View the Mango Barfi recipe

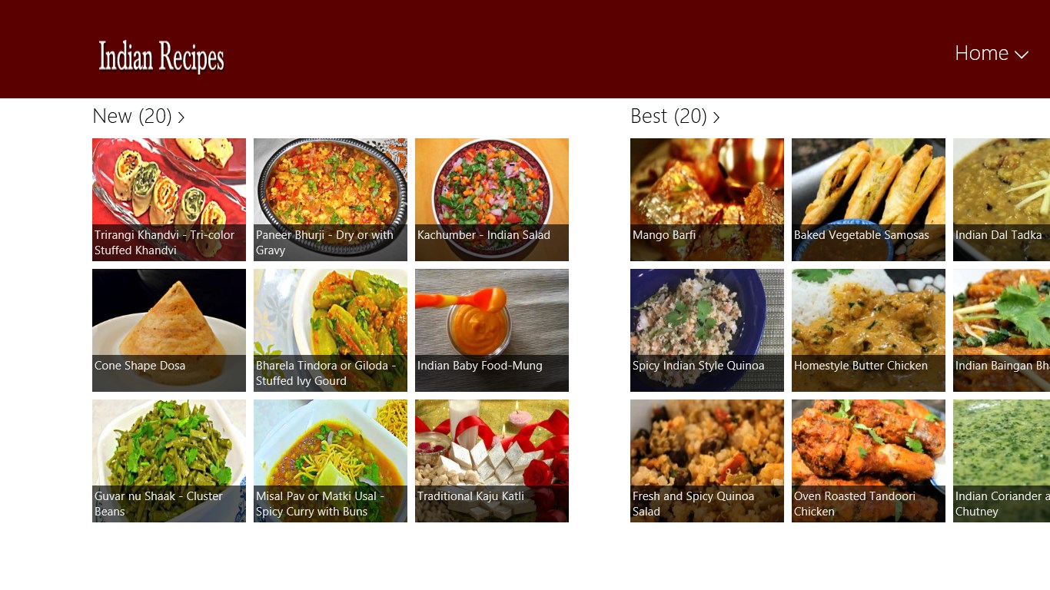pos(707,200)
